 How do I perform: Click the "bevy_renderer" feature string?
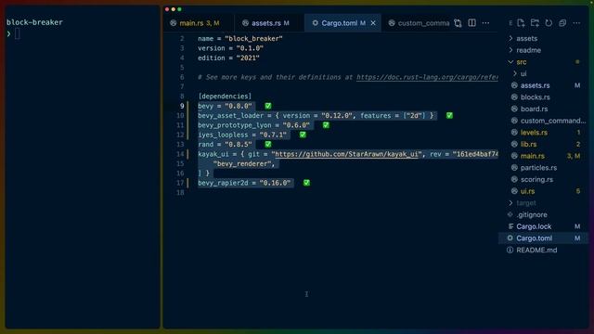(x=242, y=163)
